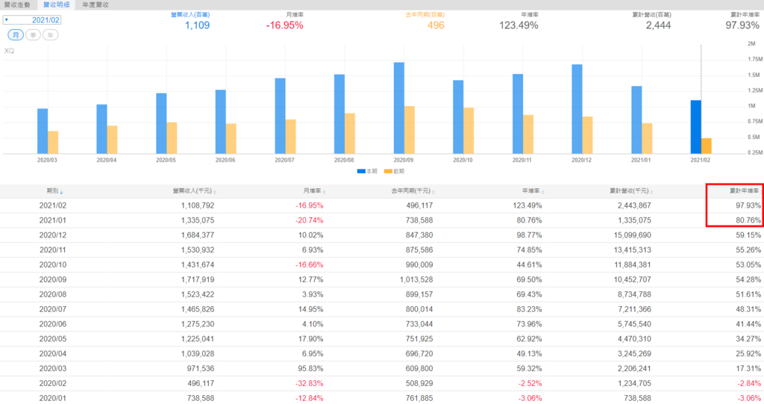Click the summary 營業收入(百萬) value 1,109
The image size is (764, 404).
[x=197, y=25]
